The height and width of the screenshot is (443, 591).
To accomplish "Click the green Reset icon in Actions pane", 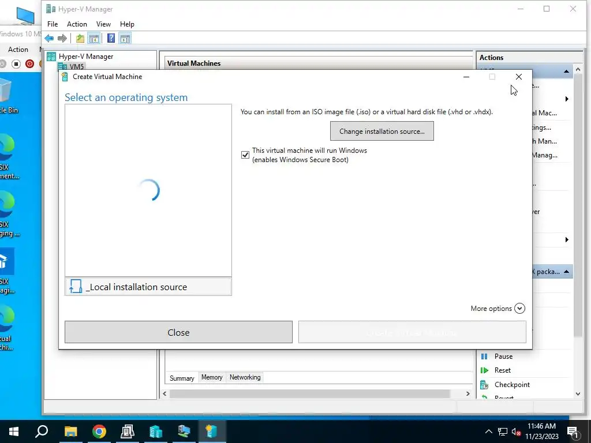I will click(x=484, y=370).
